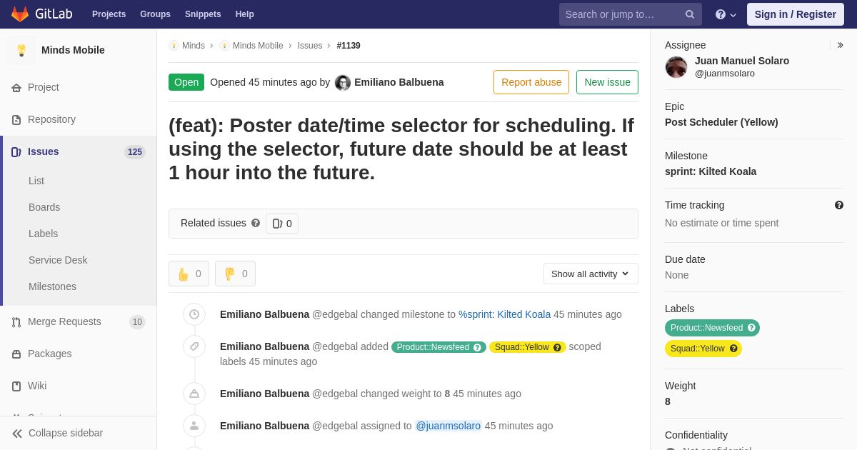Collapse the right sidebar with the double chevron
The height and width of the screenshot is (450, 857).
click(x=840, y=45)
